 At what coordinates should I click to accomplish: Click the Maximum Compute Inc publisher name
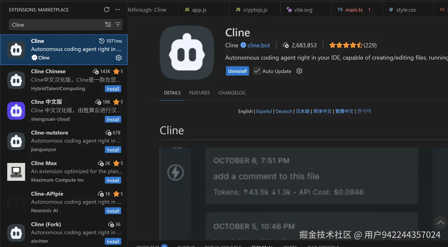pyautogui.click(x=57, y=180)
